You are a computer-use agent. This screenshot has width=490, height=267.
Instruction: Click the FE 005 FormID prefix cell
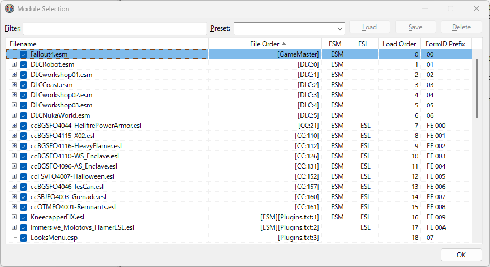coord(436,176)
